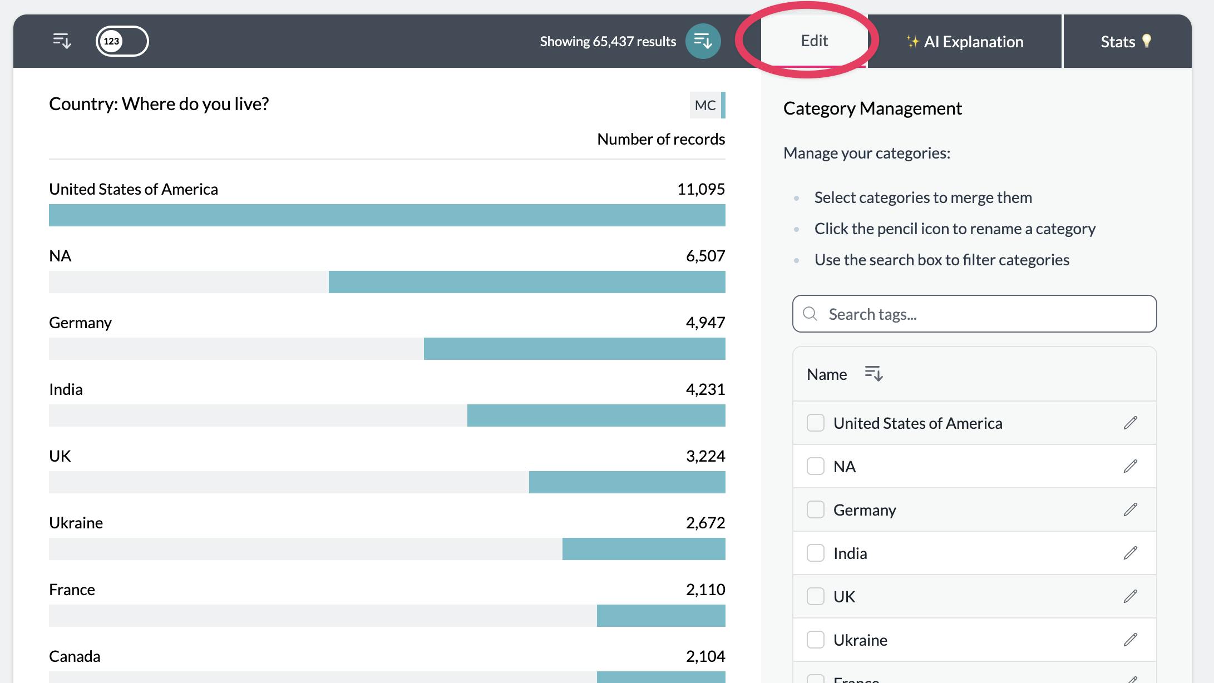Edit the Germany category name pencil
Image resolution: width=1214 pixels, height=683 pixels.
click(1130, 509)
